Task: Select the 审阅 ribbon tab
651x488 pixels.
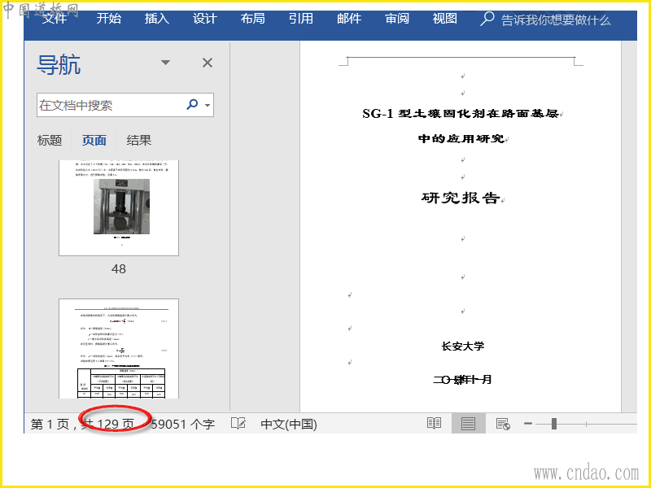Action: point(397,19)
